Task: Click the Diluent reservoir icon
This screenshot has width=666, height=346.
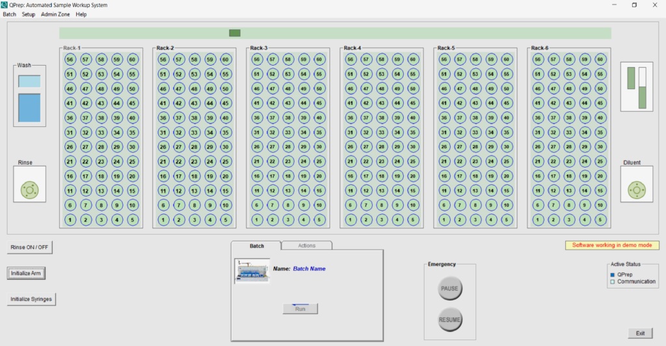Action: point(636,190)
